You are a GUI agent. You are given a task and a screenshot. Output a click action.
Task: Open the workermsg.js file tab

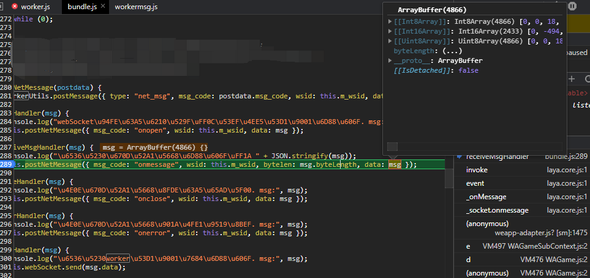pos(136,7)
